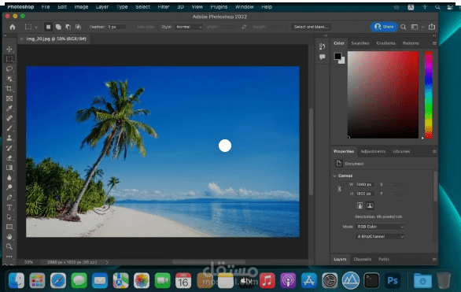The width and height of the screenshot is (461, 292).
Task: Select the Pen tool
Action: coord(9,198)
